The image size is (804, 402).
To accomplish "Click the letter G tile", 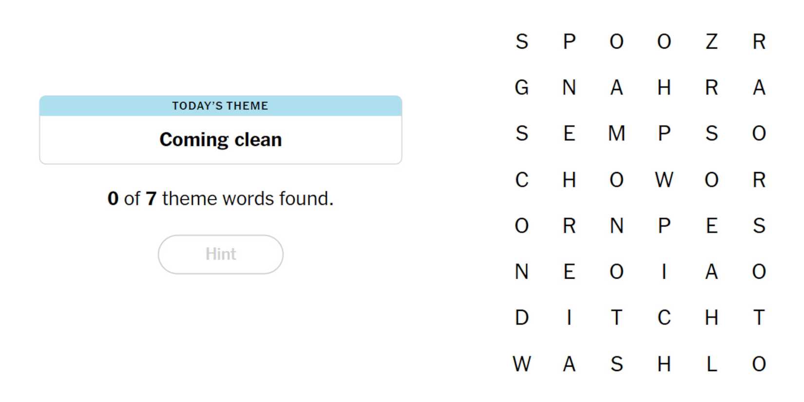I will (521, 88).
